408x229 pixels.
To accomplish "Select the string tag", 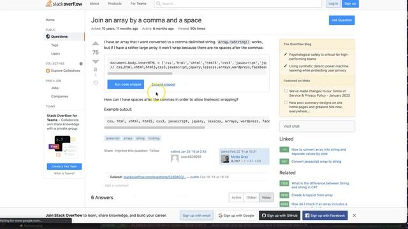I will (x=140, y=139).
